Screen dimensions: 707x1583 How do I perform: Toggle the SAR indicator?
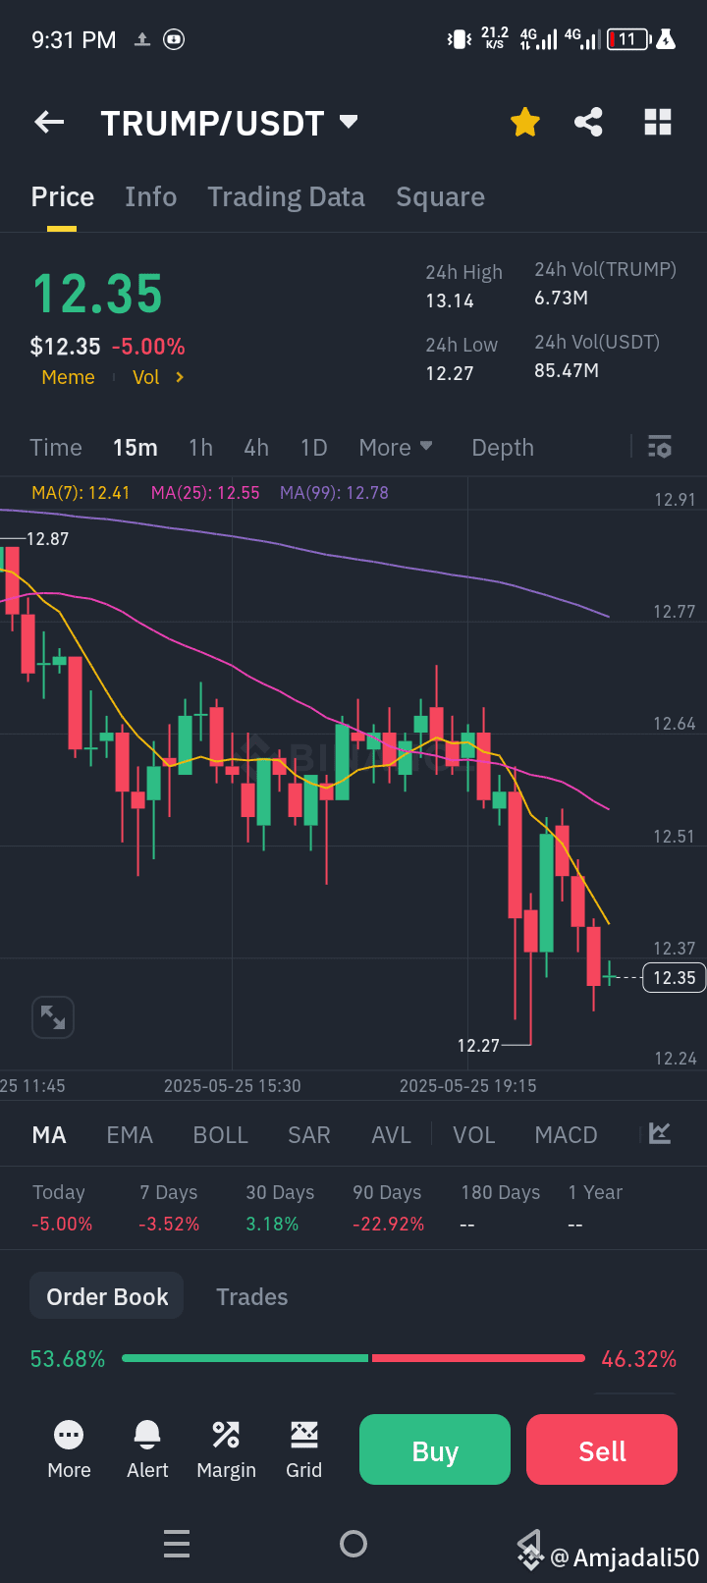pos(308,1135)
